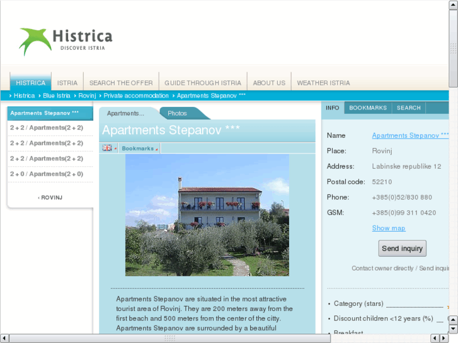Open first 2+2 / Apartments(2+2) sidebar entry
The image size is (458, 343).
pyautogui.click(x=47, y=128)
